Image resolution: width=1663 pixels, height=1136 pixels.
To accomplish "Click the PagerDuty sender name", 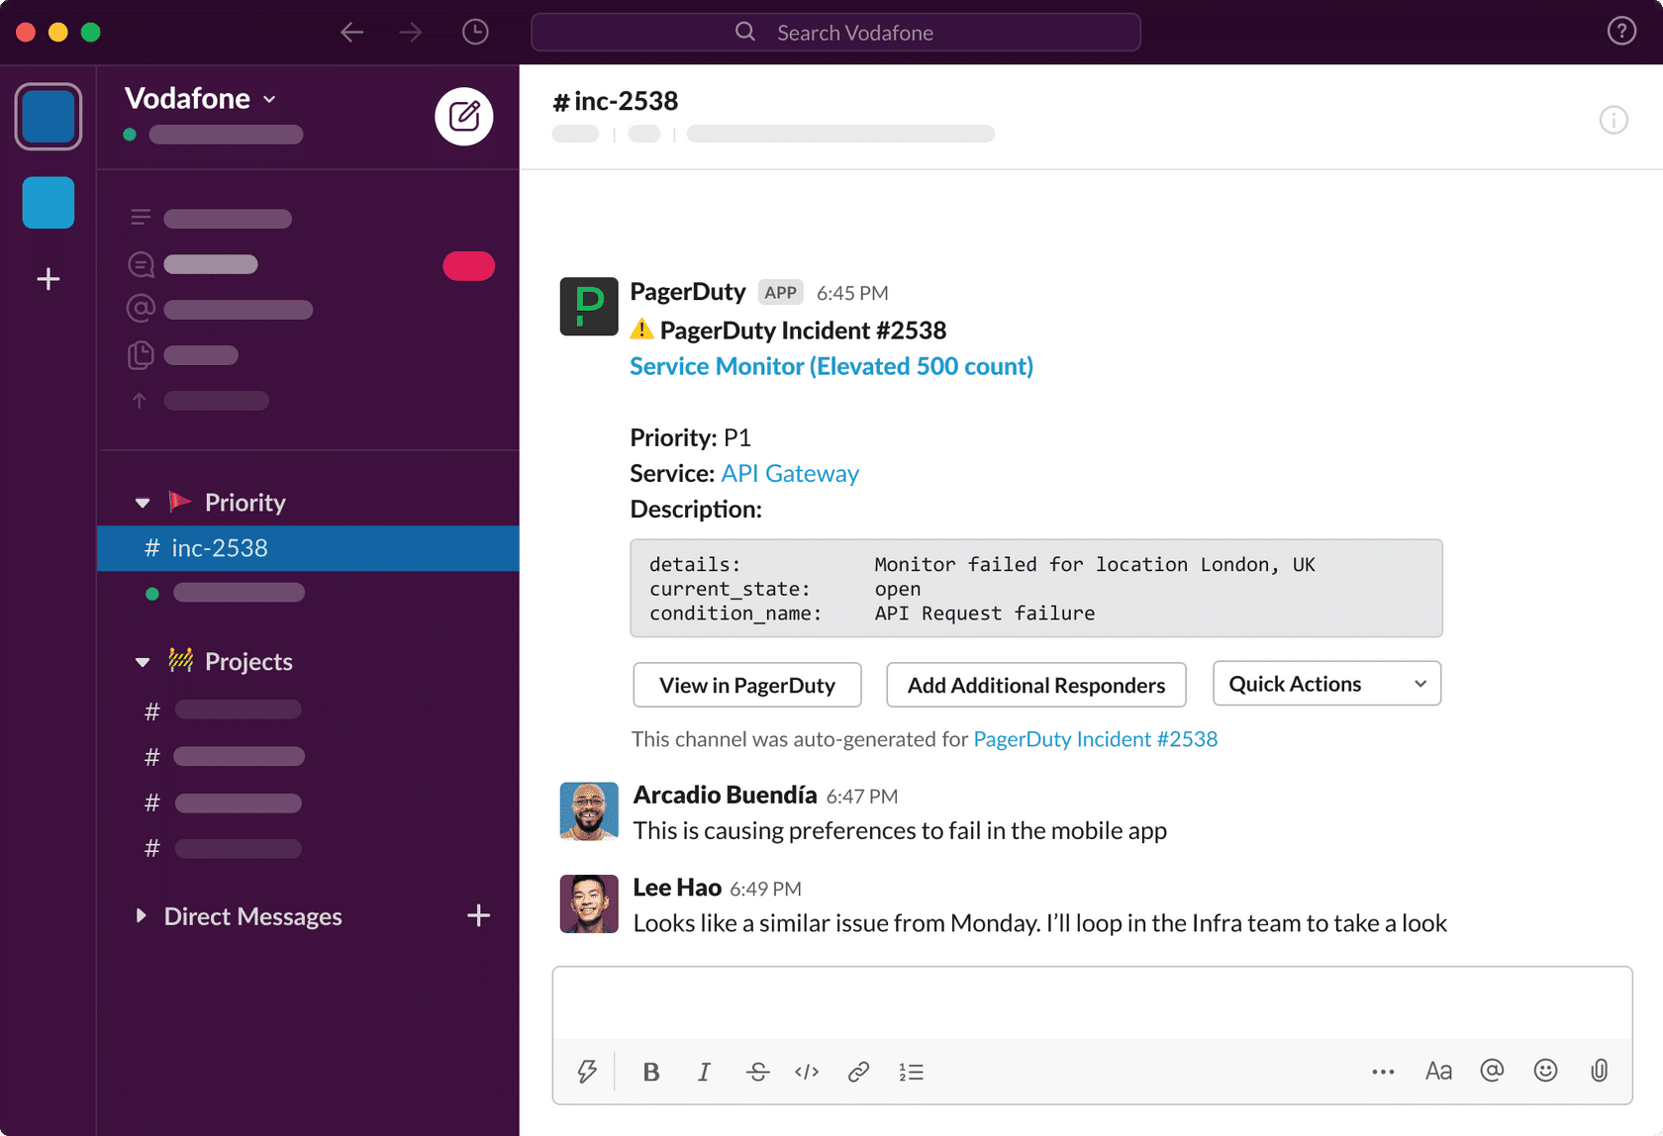I will click(688, 292).
